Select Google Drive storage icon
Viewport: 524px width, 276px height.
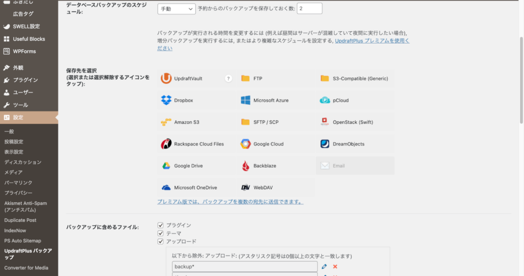click(166, 166)
